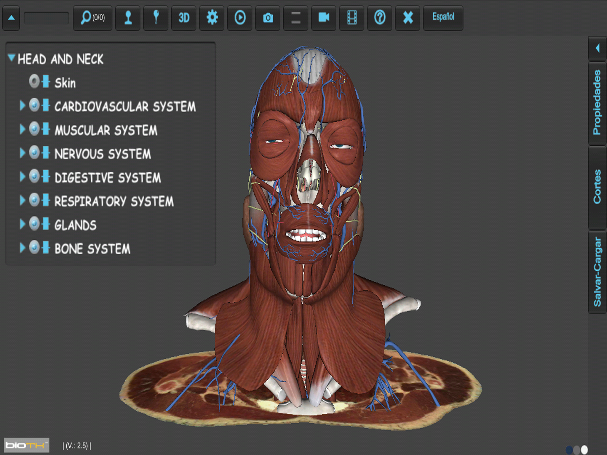Open the Cortes side tab
This screenshot has width=607, height=455.
pyautogui.click(x=597, y=187)
